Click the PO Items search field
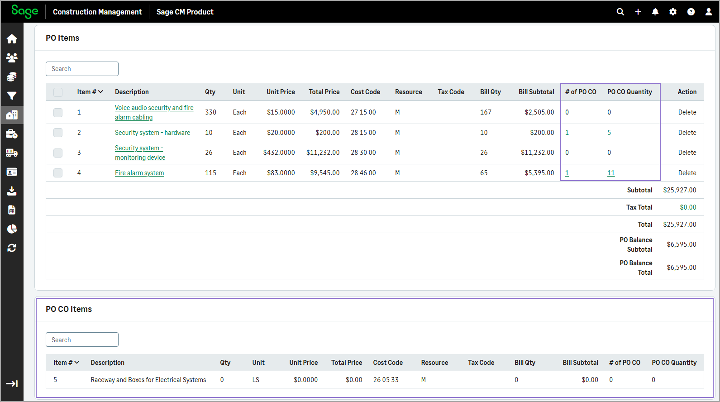 82,69
